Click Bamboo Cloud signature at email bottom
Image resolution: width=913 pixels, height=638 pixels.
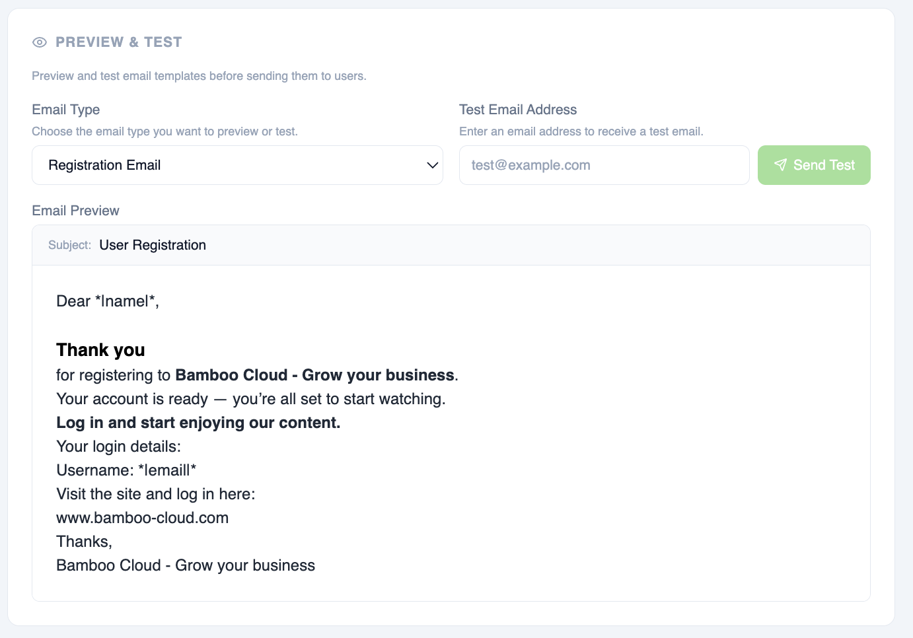coord(186,565)
